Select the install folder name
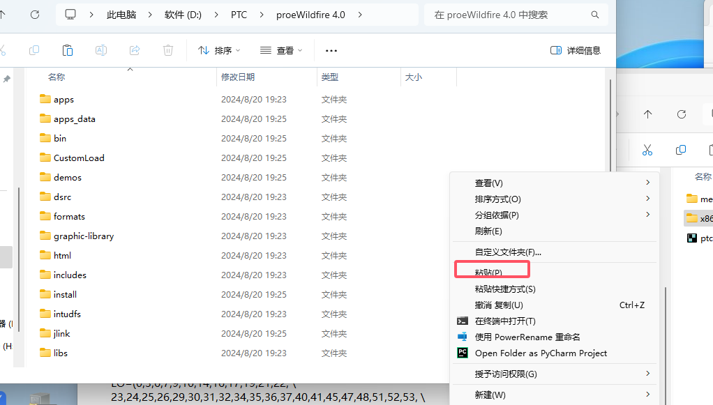 click(65, 295)
